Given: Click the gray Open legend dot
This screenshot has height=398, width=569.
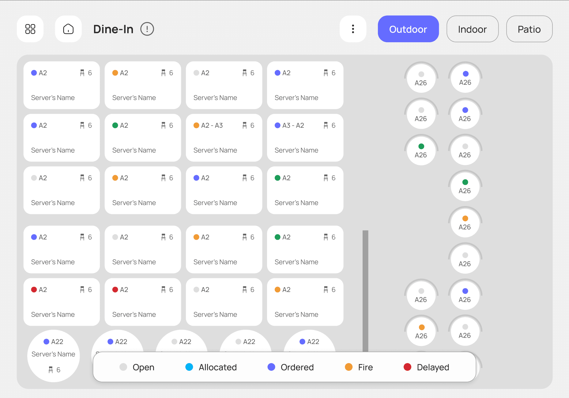Looking at the screenshot, I should point(123,367).
